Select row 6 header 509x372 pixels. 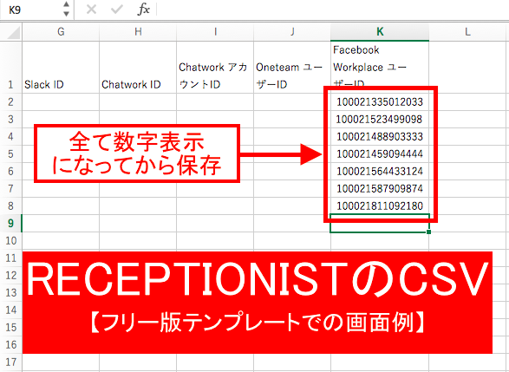coord(10,171)
